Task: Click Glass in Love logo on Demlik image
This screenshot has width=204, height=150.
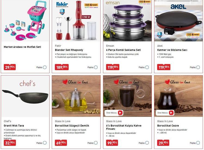Action: tap(75, 82)
